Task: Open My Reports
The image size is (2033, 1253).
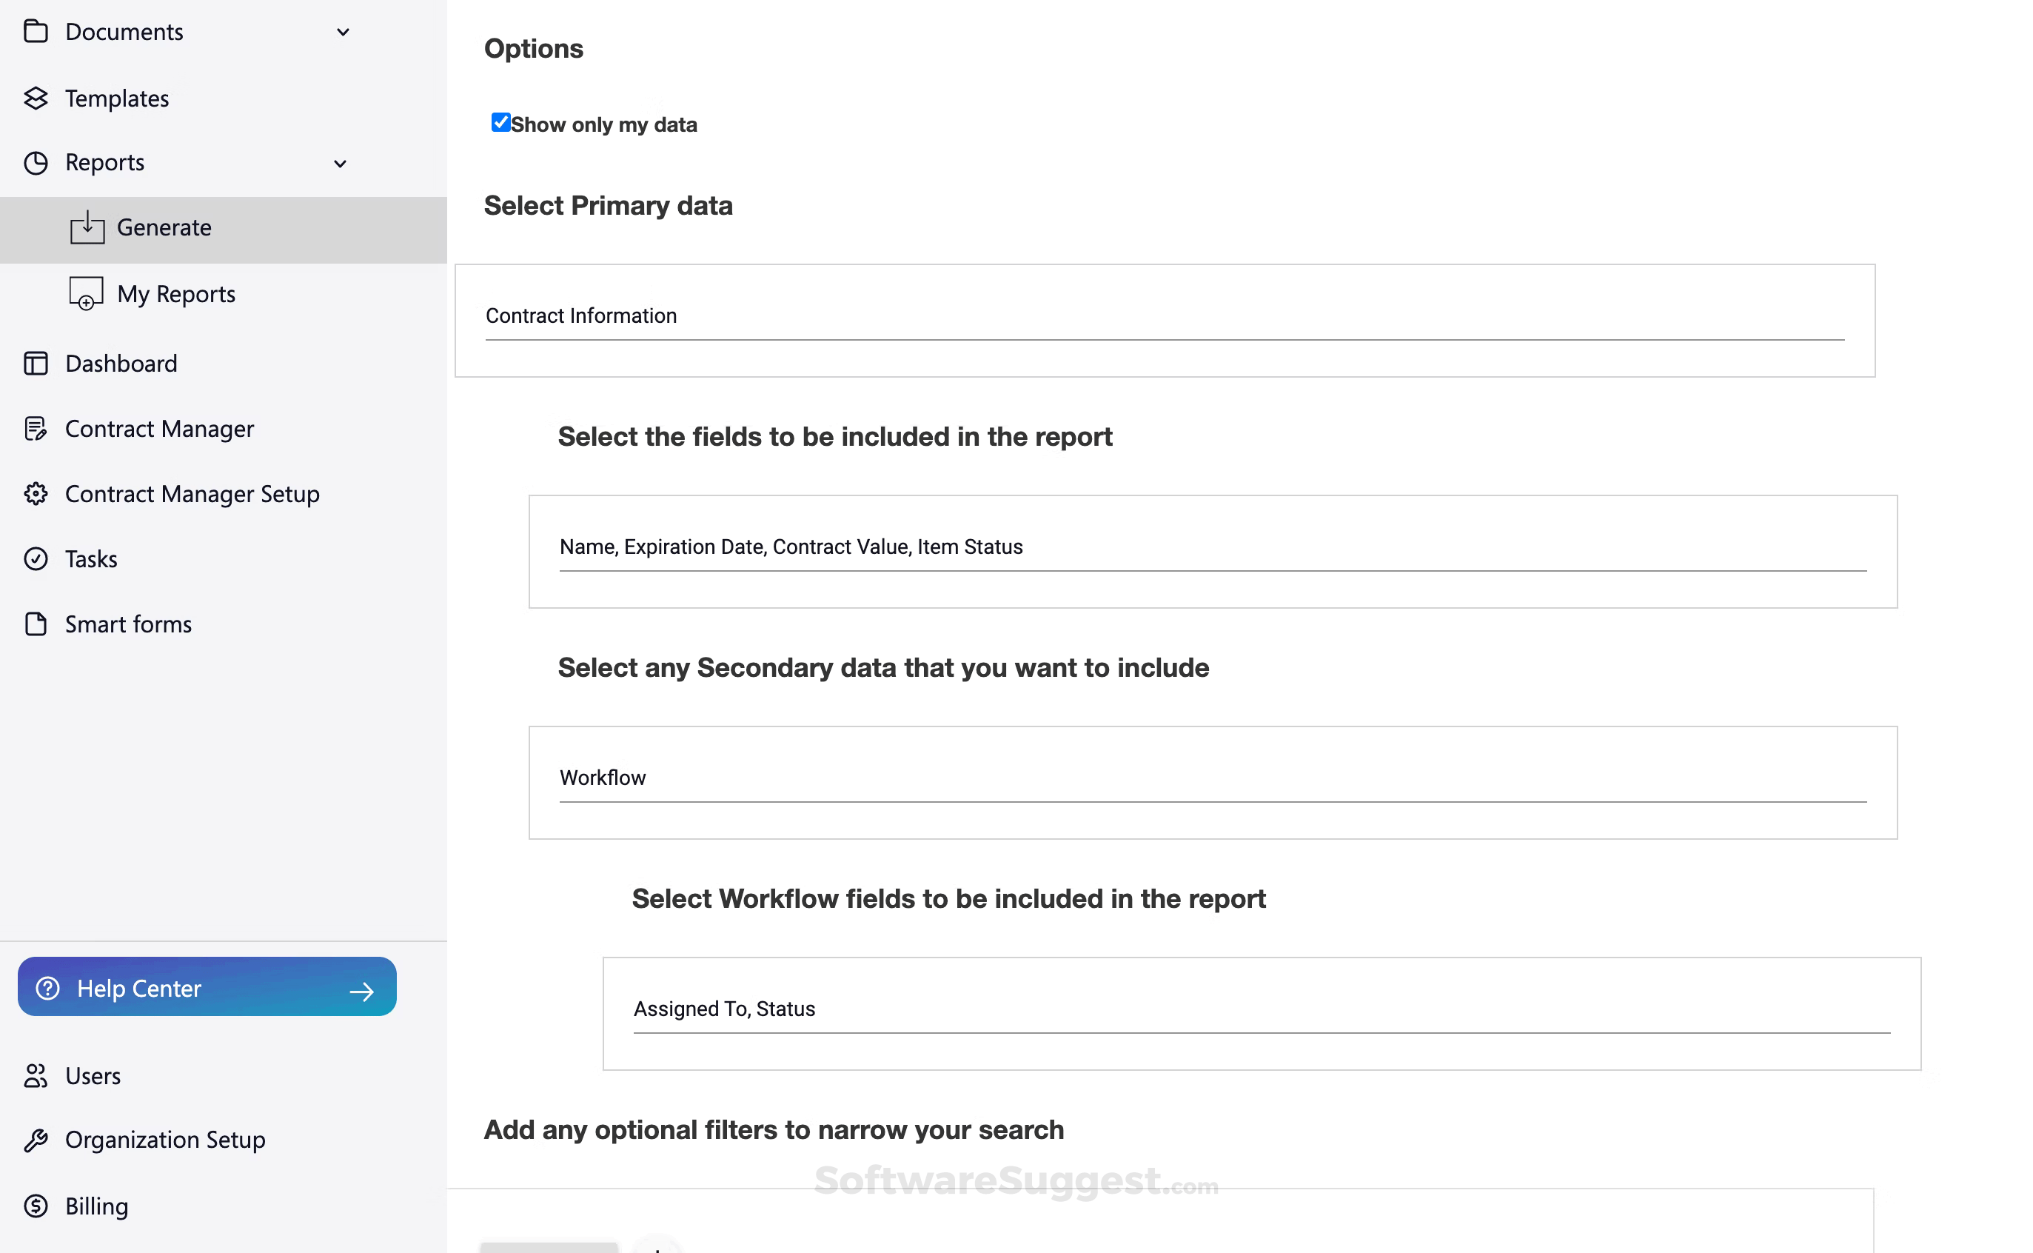Action: (175, 293)
